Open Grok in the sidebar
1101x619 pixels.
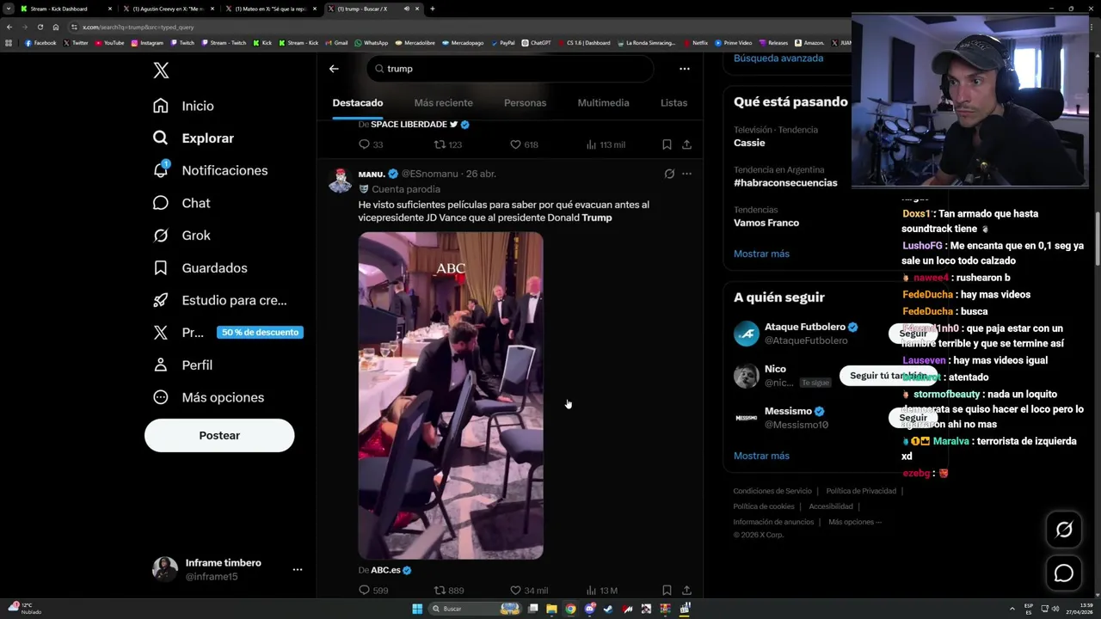181,236
